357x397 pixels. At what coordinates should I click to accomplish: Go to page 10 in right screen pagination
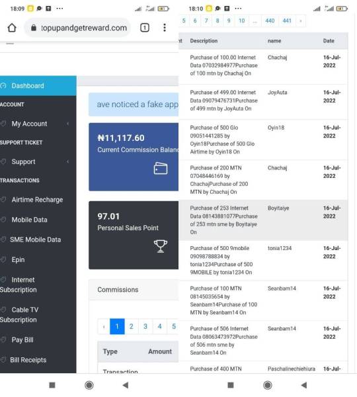pyautogui.click(x=242, y=21)
